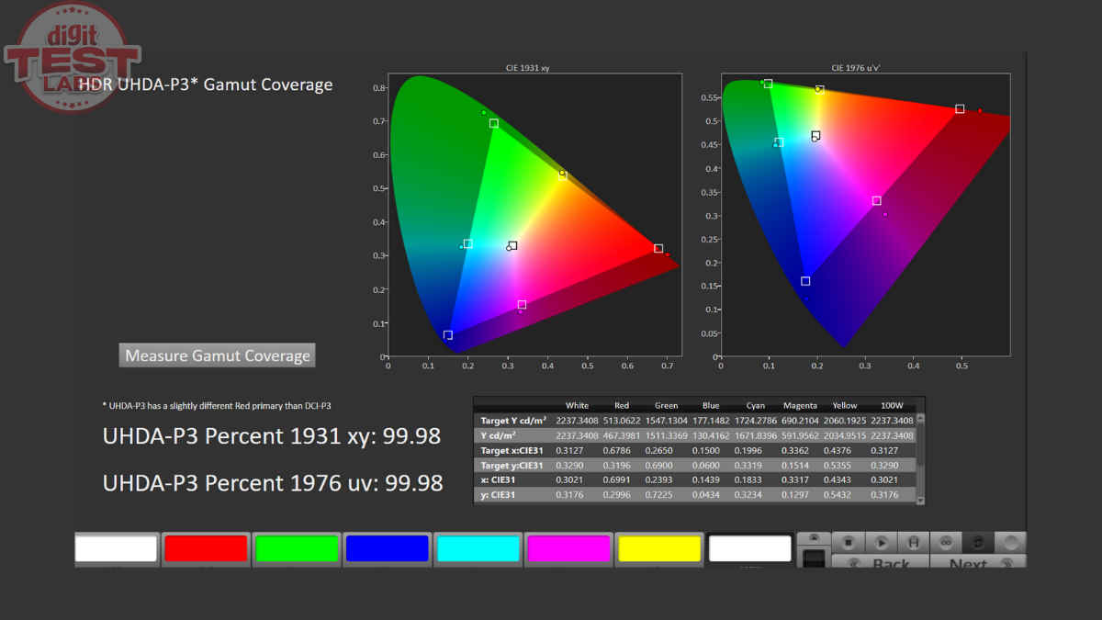This screenshot has width=1102, height=620.
Task: Select the magenta color swatch
Action: (568, 548)
